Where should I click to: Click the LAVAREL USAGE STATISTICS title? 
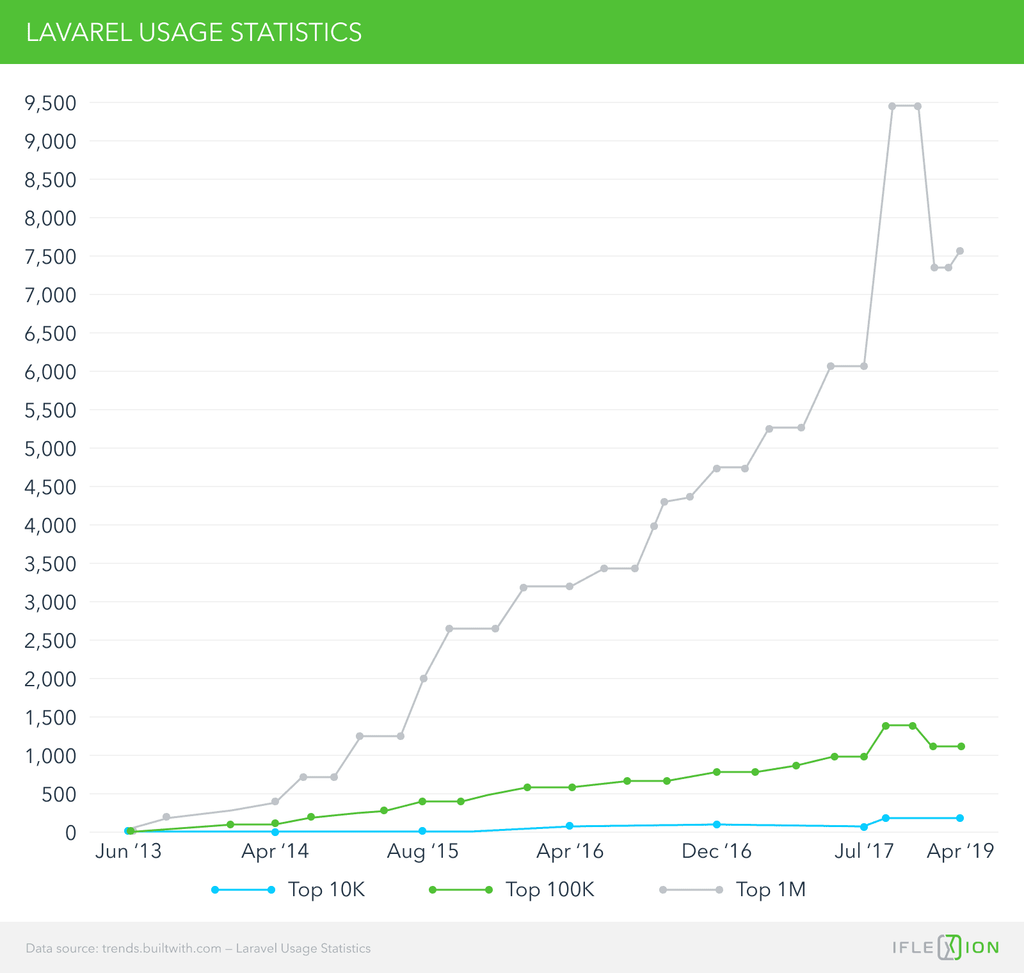tap(194, 32)
